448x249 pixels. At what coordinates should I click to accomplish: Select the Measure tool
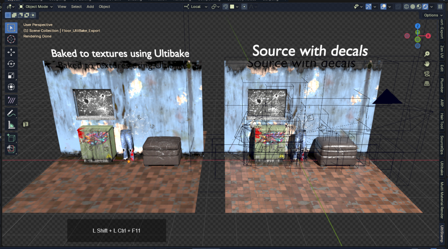click(x=11, y=125)
